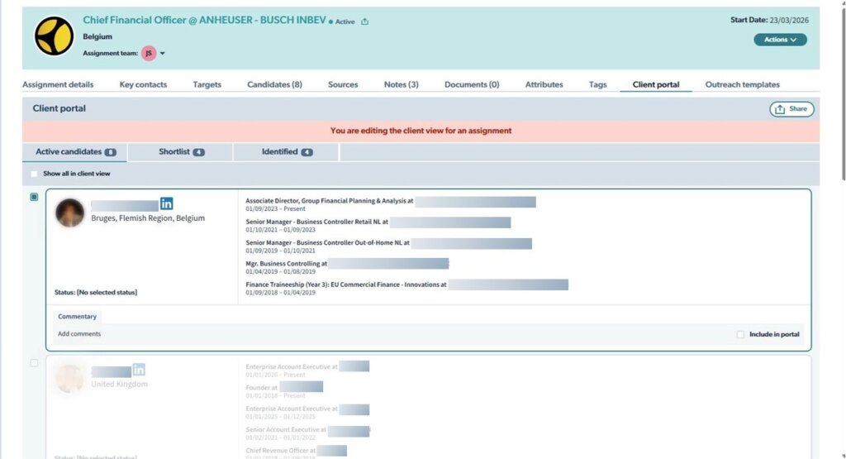Expand the assignment team dropdown arrow

click(163, 54)
